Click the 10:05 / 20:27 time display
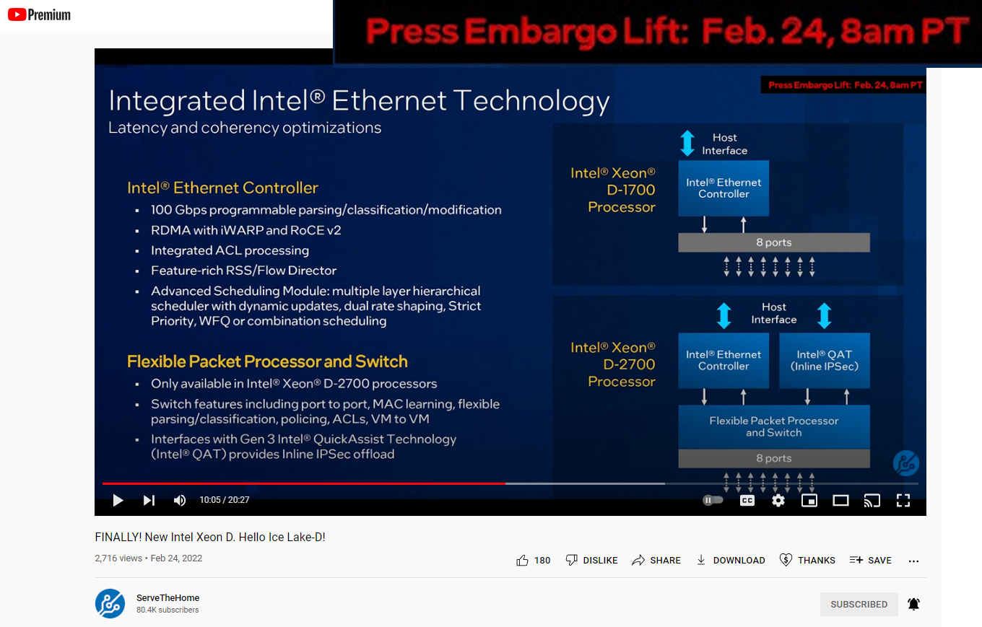This screenshot has height=627, width=982. point(225,500)
